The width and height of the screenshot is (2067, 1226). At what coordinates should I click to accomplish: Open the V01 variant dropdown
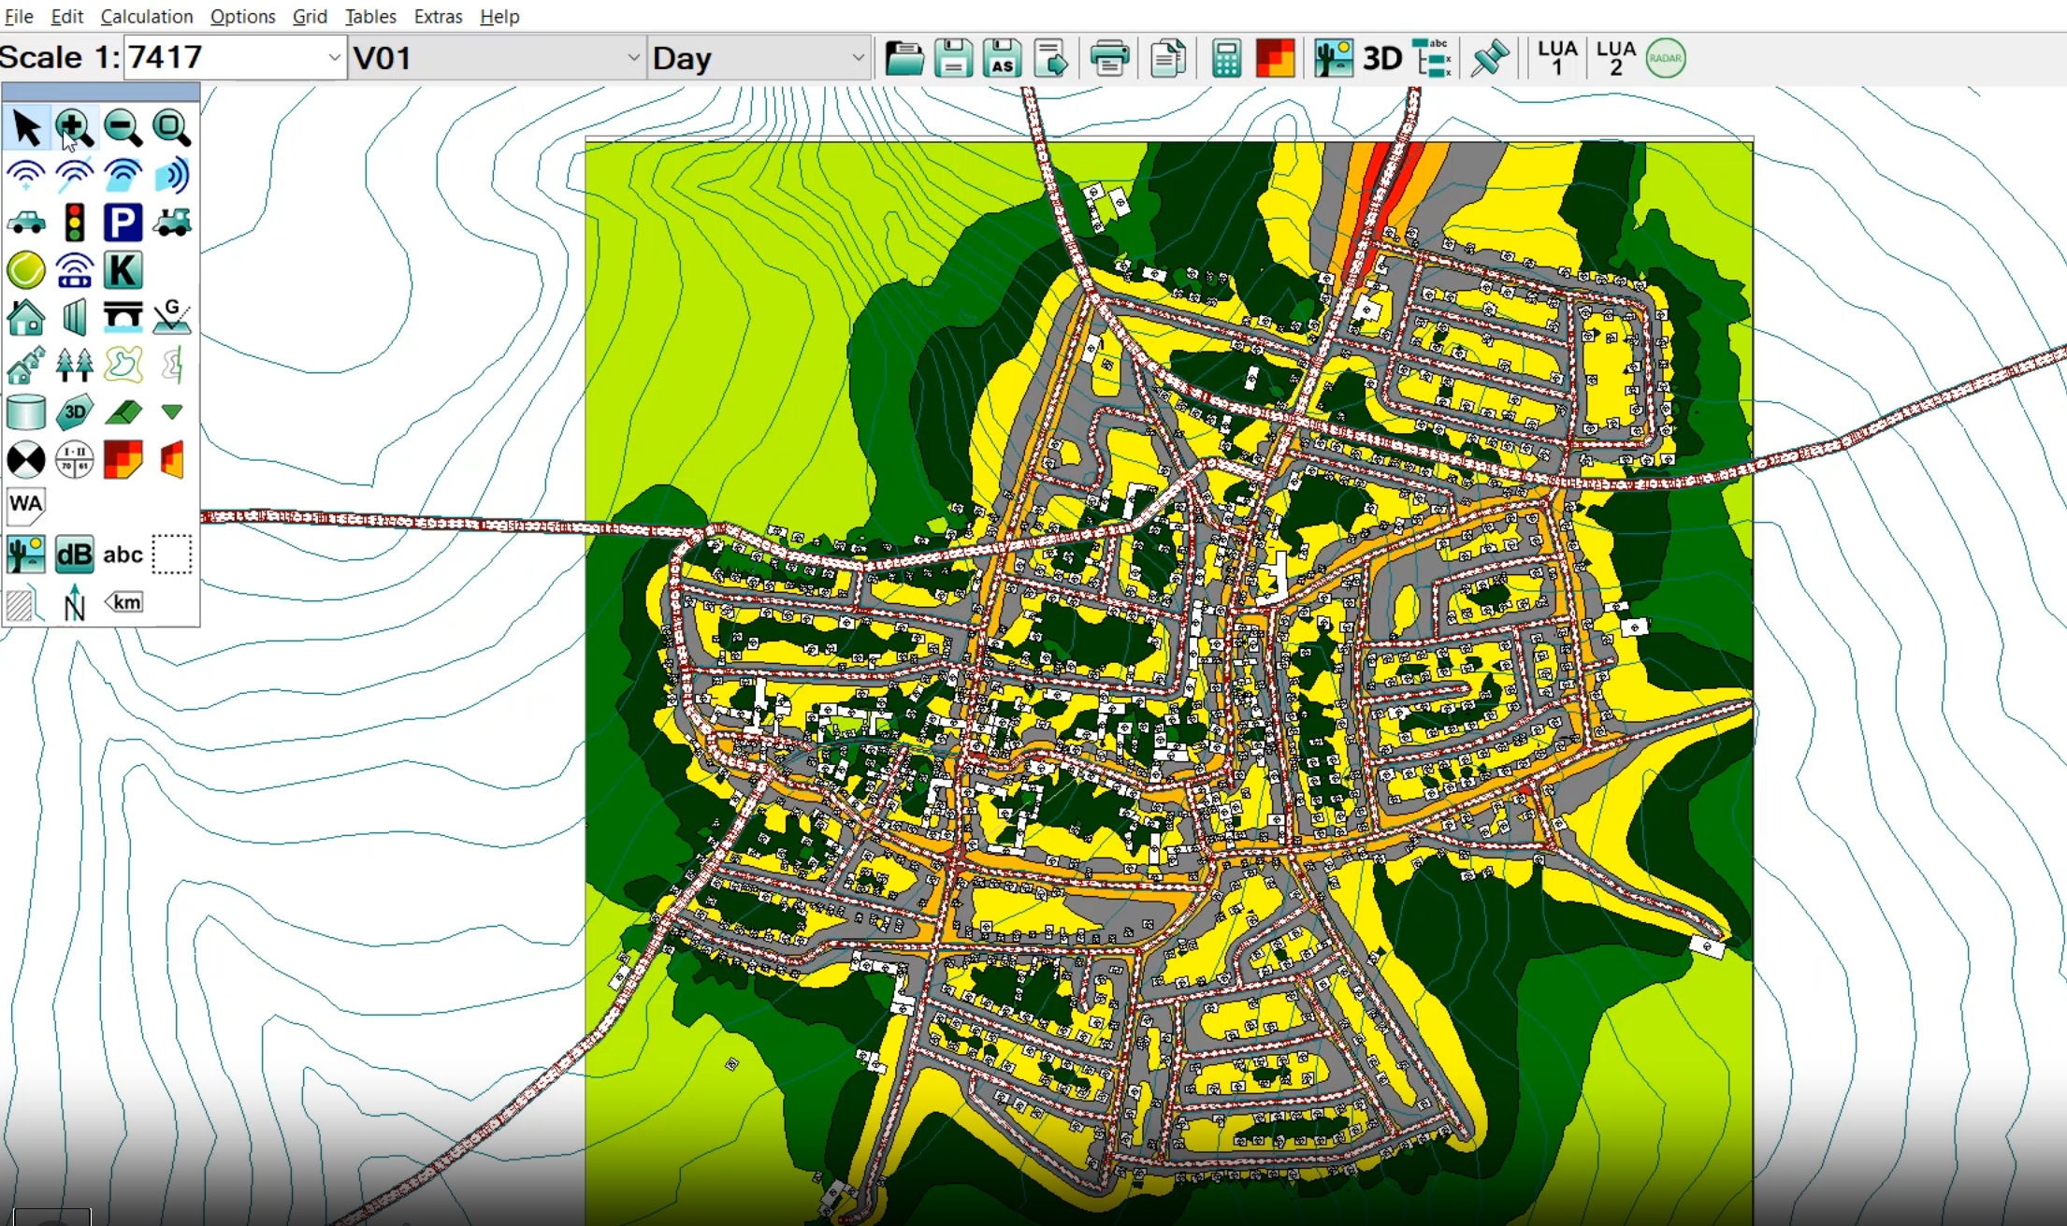(x=633, y=58)
